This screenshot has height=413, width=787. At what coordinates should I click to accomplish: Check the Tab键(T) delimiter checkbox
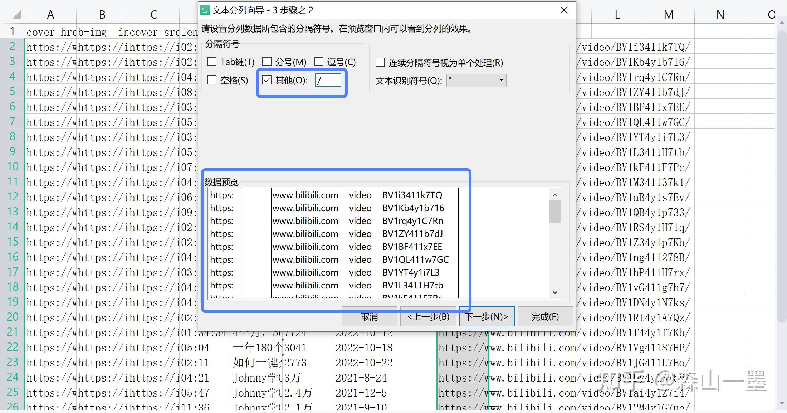tap(212, 62)
